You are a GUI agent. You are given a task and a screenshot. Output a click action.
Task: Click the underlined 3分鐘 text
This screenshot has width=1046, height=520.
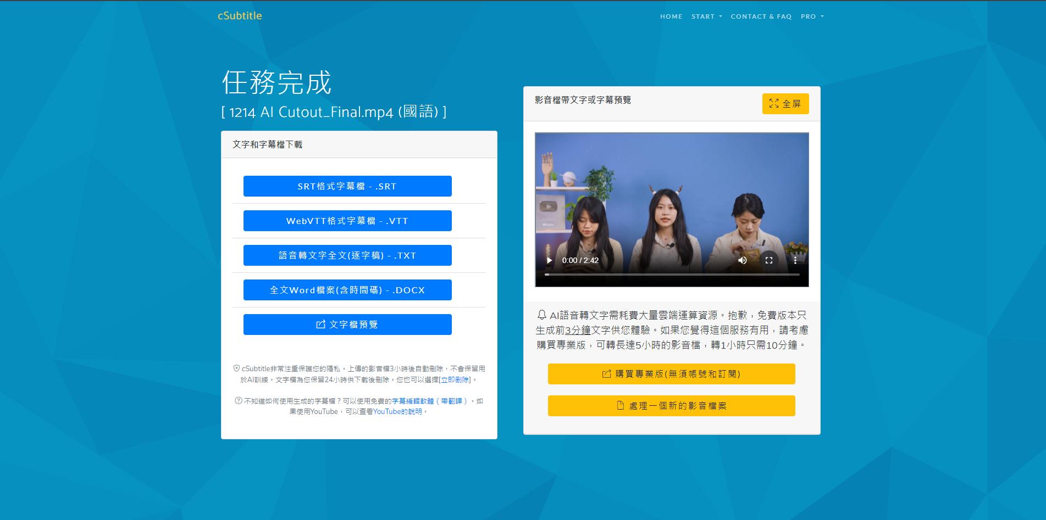tap(578, 330)
